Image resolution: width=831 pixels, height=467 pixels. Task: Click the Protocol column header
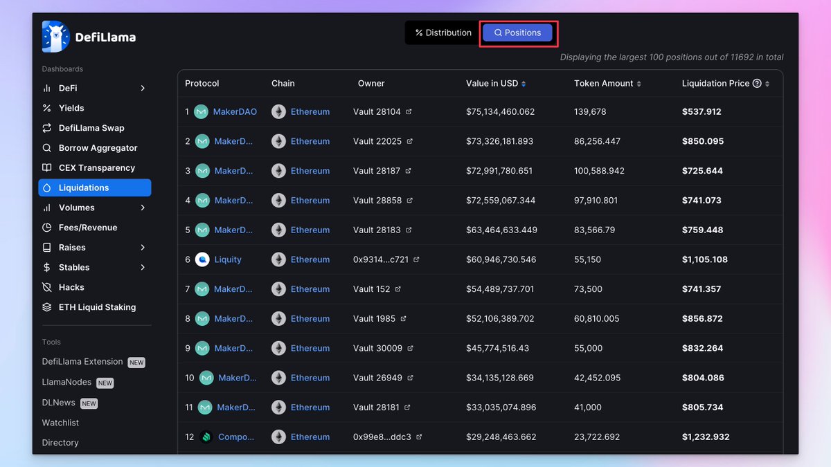(x=202, y=84)
